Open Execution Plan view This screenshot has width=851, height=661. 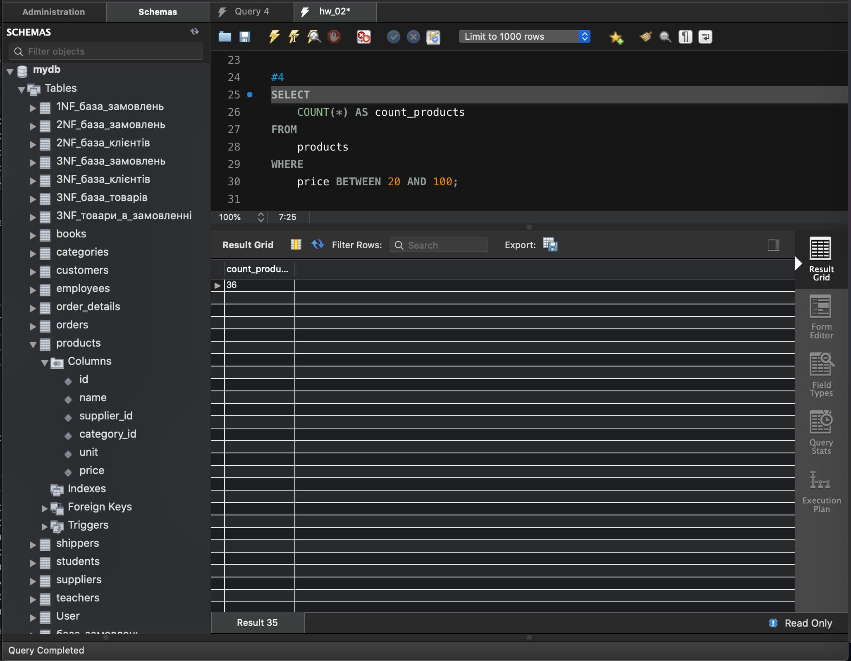pyautogui.click(x=821, y=491)
